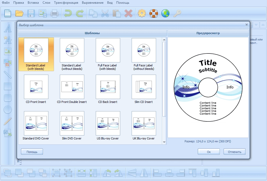Select CD Front Double Insert template
Viewport: 267px width, 181px height.
pos(72,89)
